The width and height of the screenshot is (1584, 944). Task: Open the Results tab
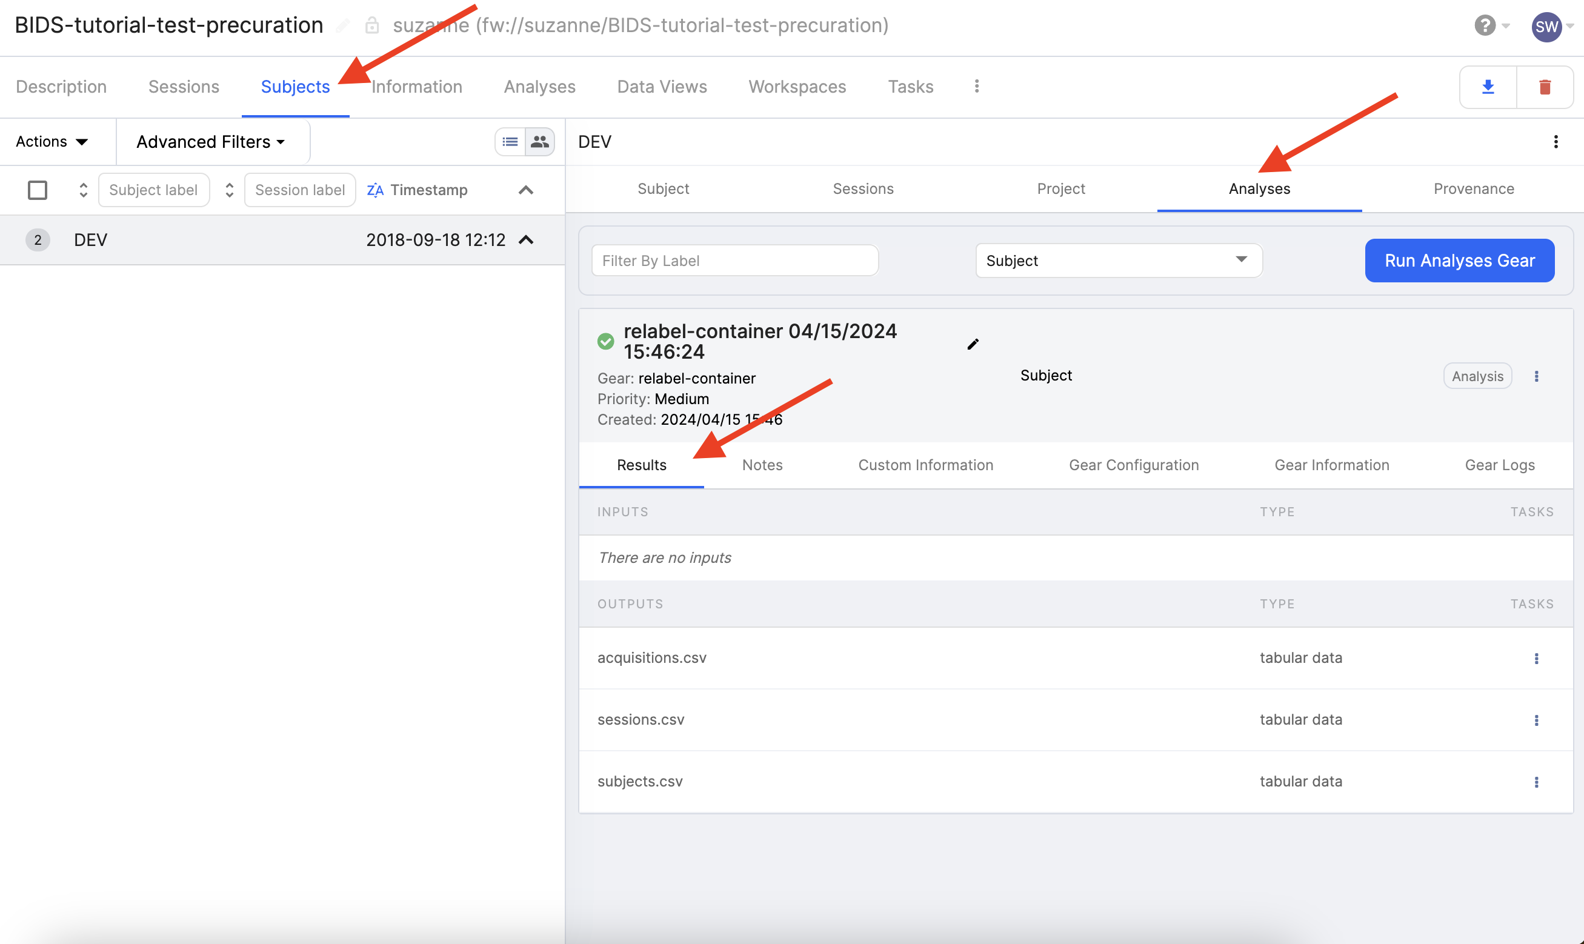(641, 465)
